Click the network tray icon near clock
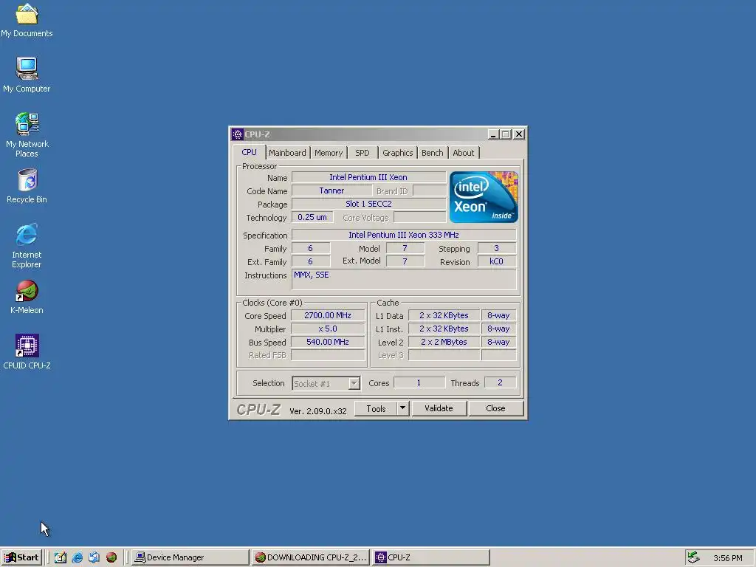Screen dimensions: 756x567 click(693, 557)
